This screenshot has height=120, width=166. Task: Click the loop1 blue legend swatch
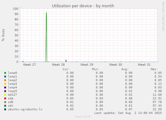(x=5, y=77)
